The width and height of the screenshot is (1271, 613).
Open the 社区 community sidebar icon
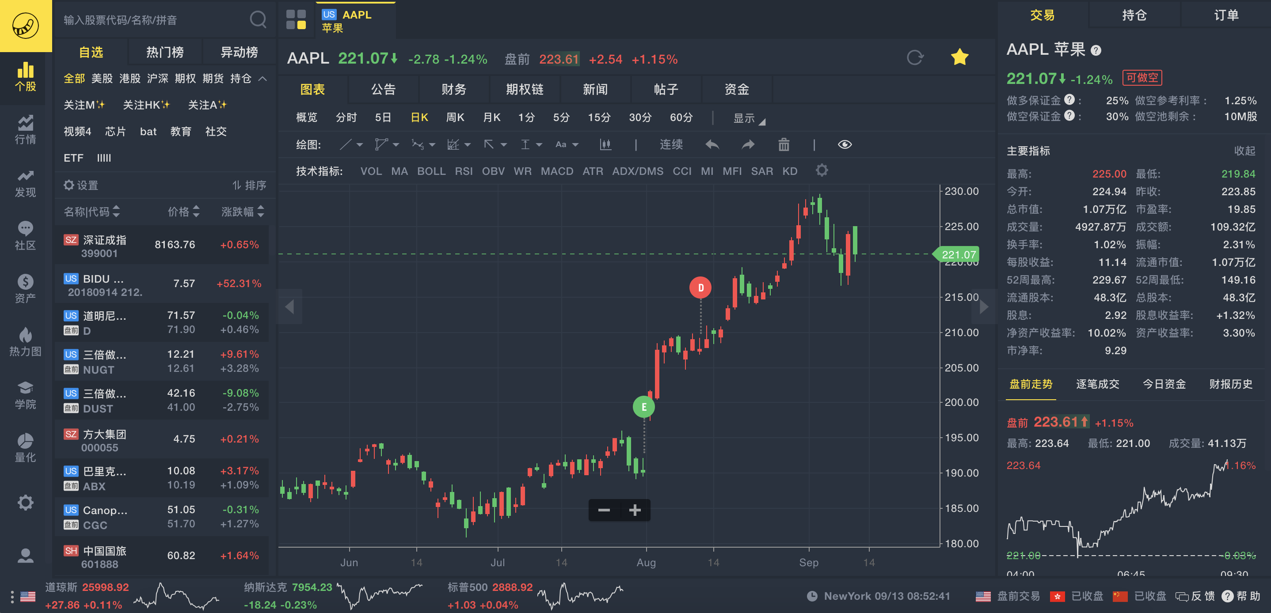coord(25,236)
